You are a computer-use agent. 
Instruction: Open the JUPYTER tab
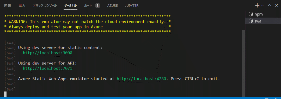coord(132,6)
